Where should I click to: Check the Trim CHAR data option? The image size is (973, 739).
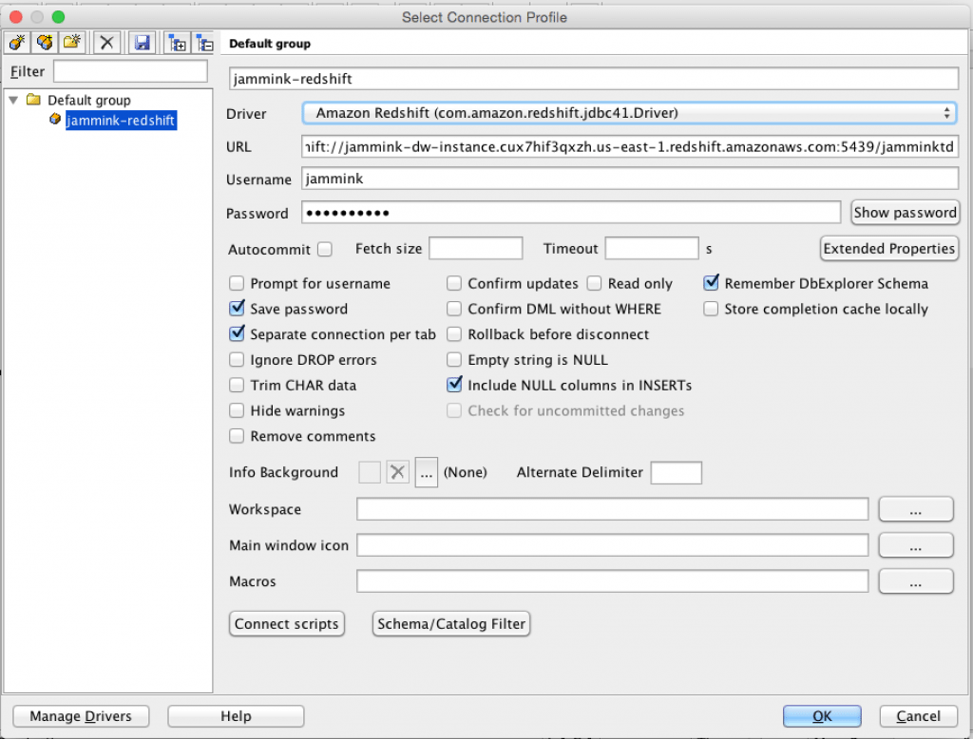(x=237, y=386)
